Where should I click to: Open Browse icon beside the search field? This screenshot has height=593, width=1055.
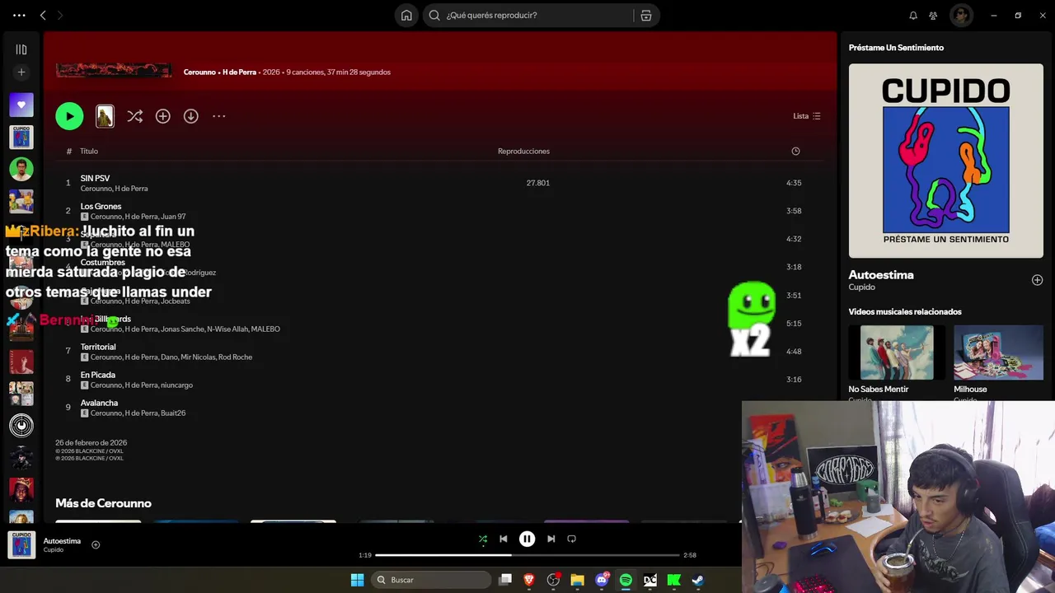[x=646, y=15]
